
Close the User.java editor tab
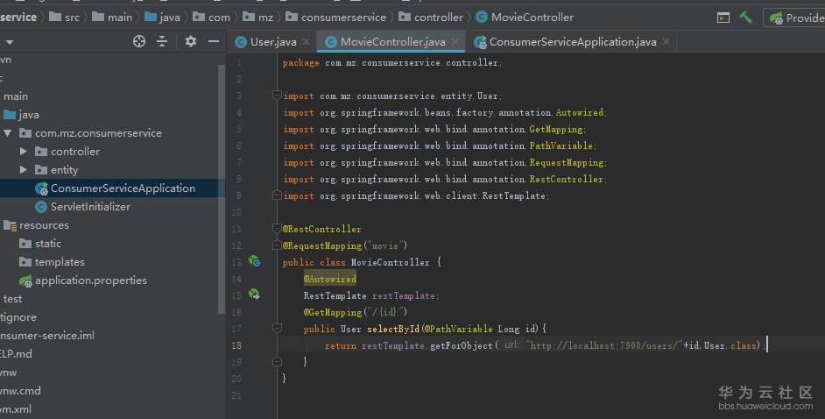(x=307, y=42)
